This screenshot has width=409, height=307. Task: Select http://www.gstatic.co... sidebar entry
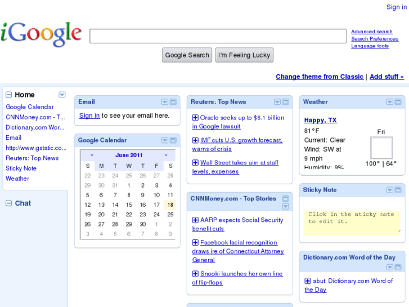pos(36,148)
